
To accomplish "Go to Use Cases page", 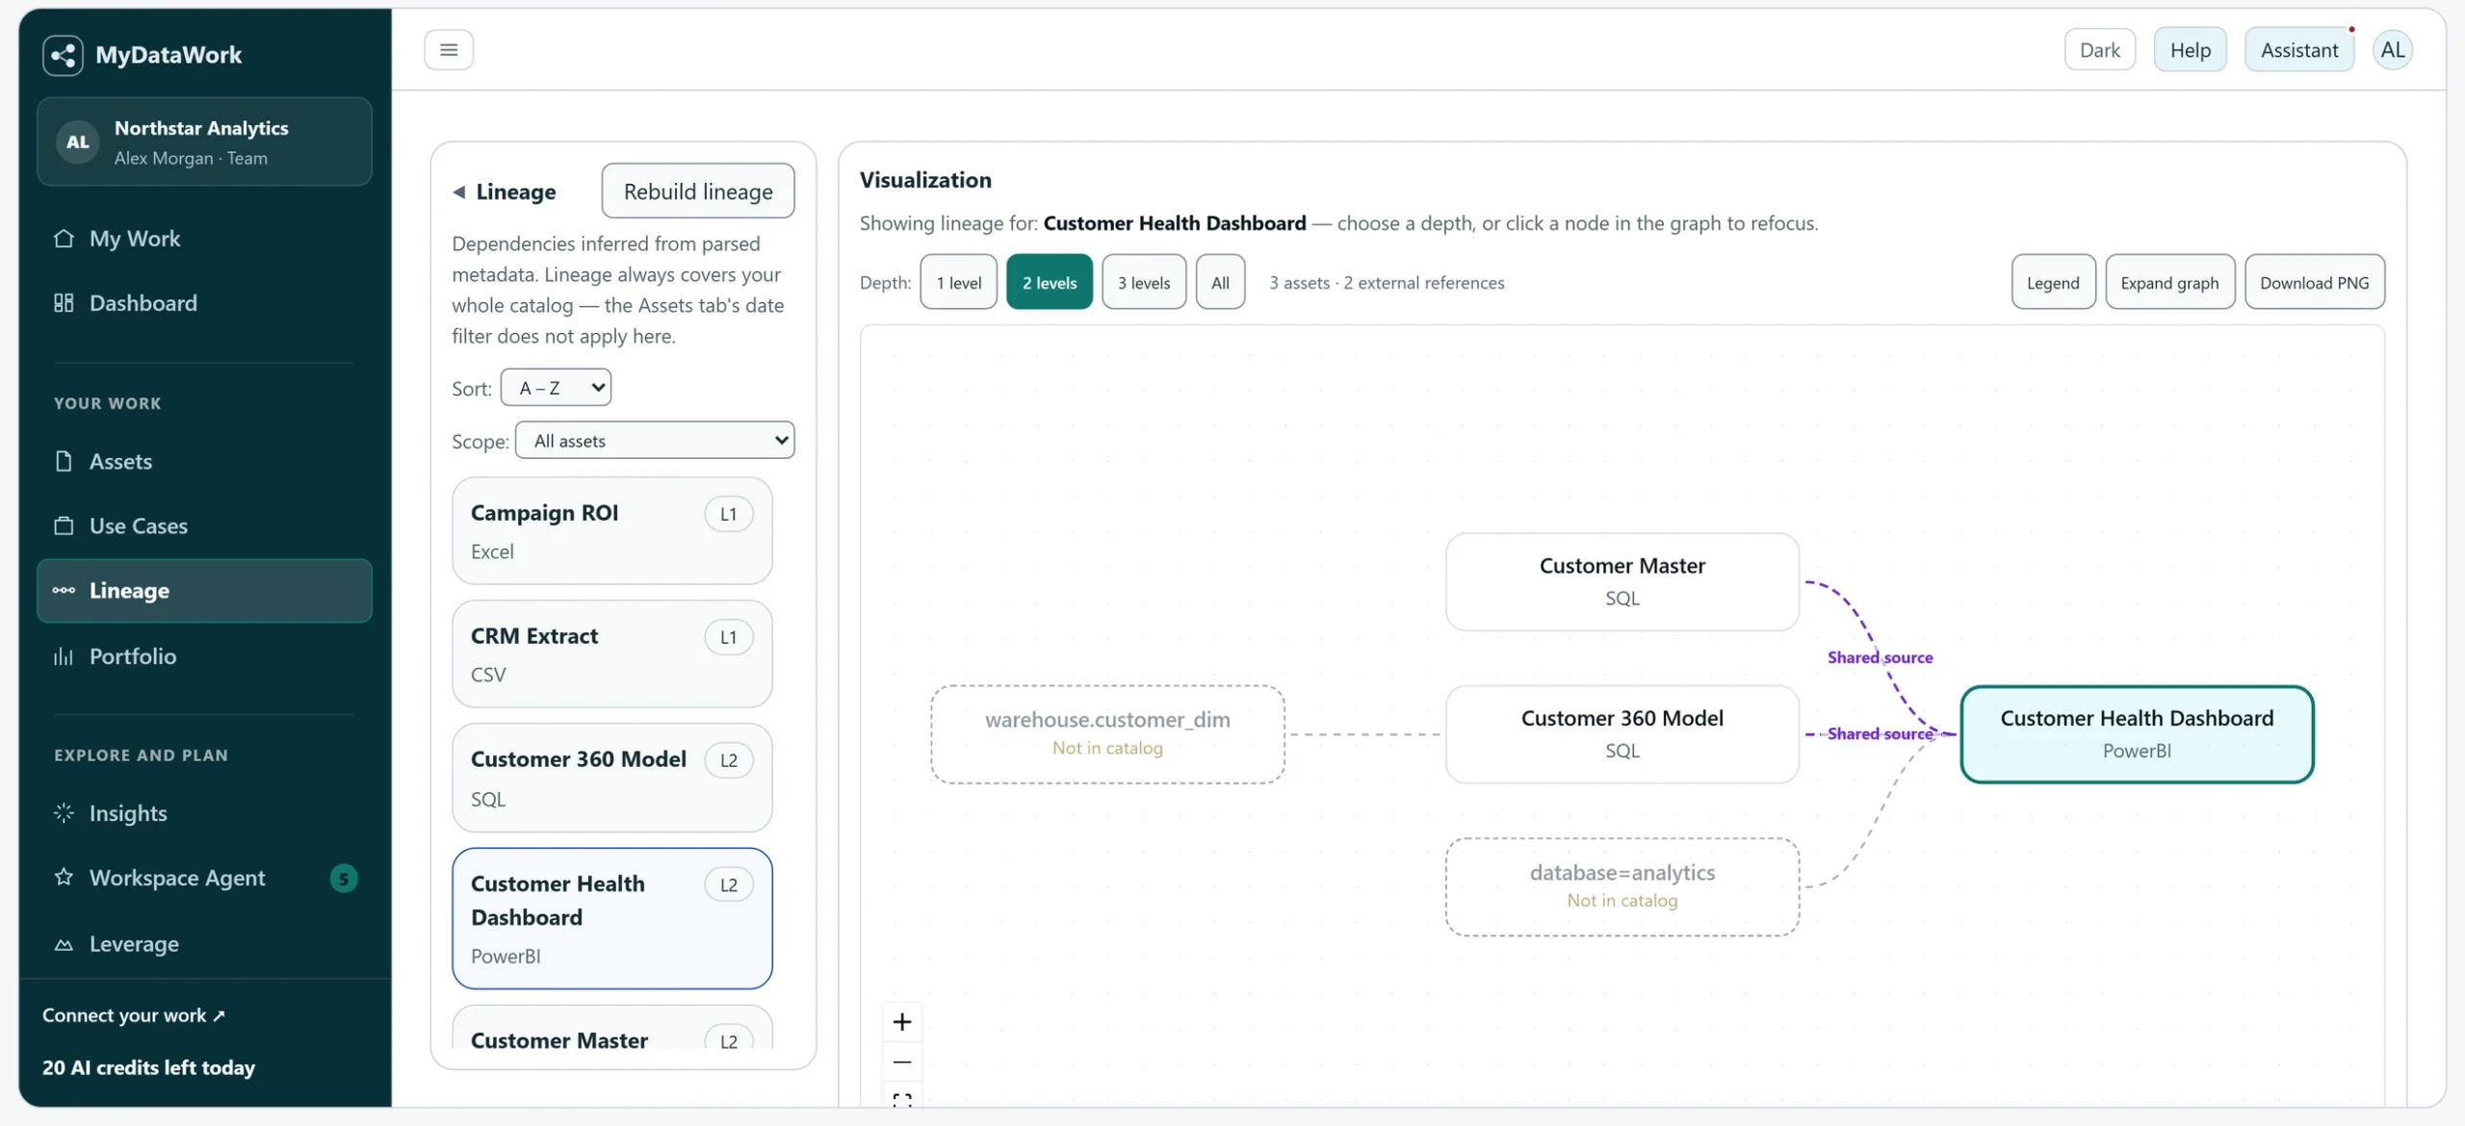I will [x=204, y=525].
